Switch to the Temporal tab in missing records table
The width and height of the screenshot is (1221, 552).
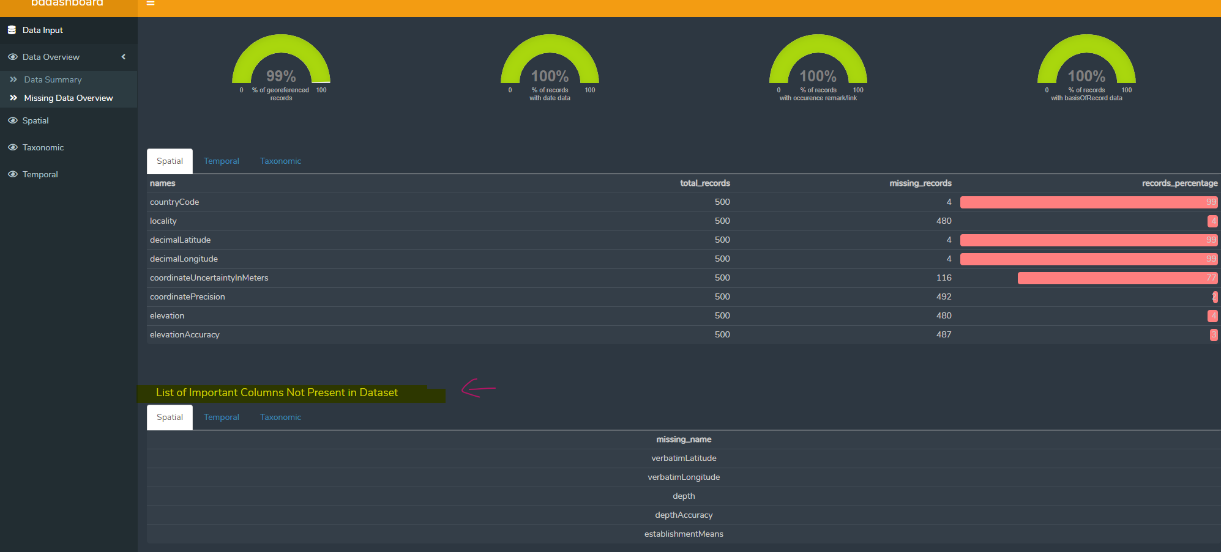coord(222,161)
